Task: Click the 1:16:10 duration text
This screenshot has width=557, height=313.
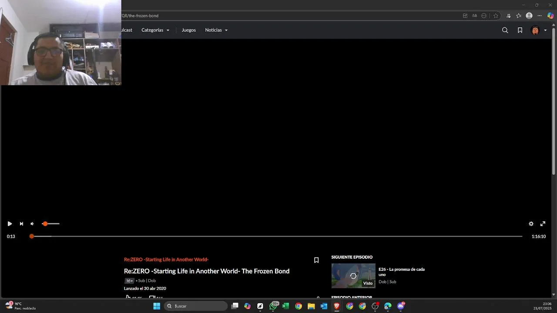Action: coord(539,236)
